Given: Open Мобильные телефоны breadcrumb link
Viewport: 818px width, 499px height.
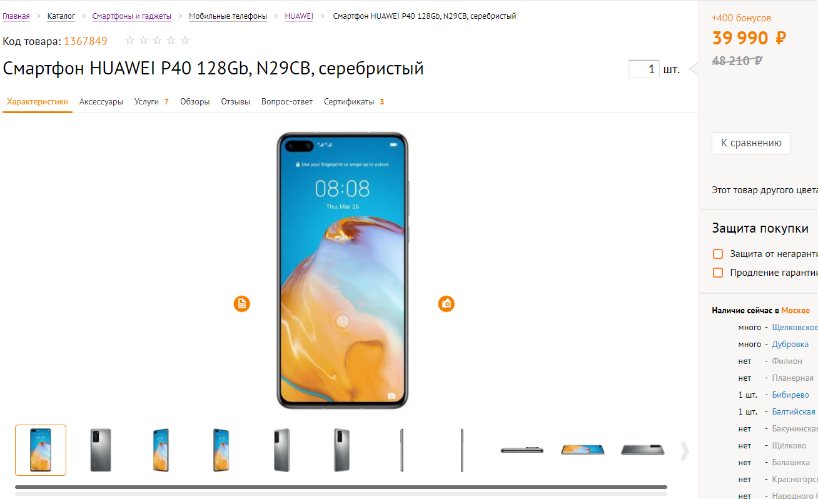Looking at the screenshot, I should [228, 16].
